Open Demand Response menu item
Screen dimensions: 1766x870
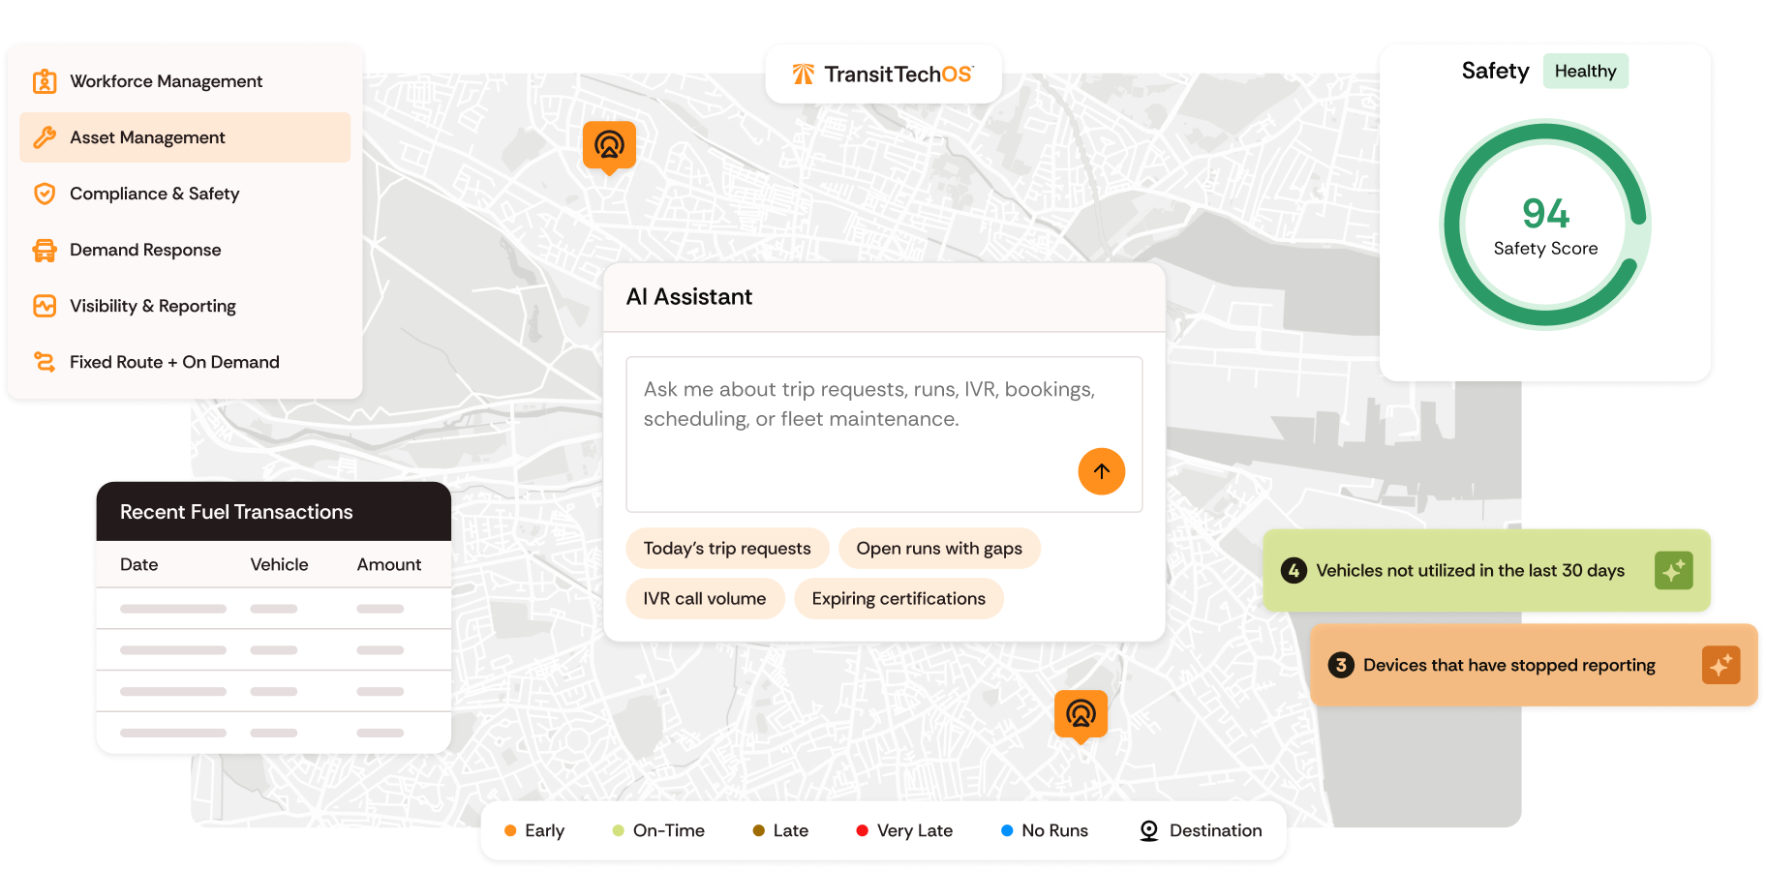185,250
